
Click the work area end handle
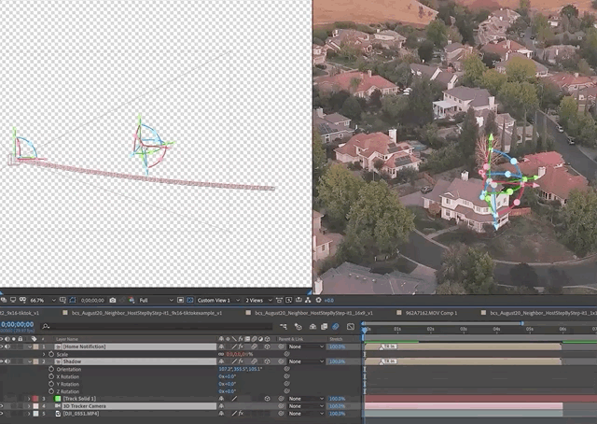point(522,323)
